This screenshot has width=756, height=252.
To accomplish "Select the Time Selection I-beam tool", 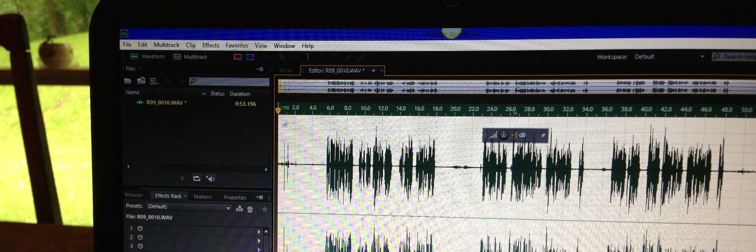I will (307, 57).
